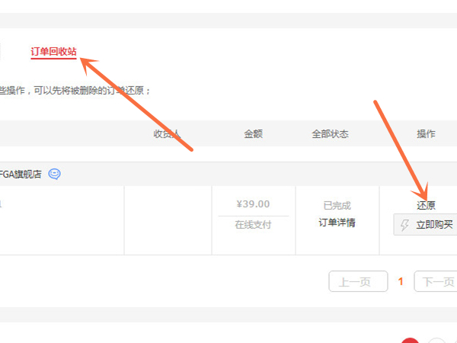
Task: Click the lightning icon in 立即购买 button
Action: [404, 225]
